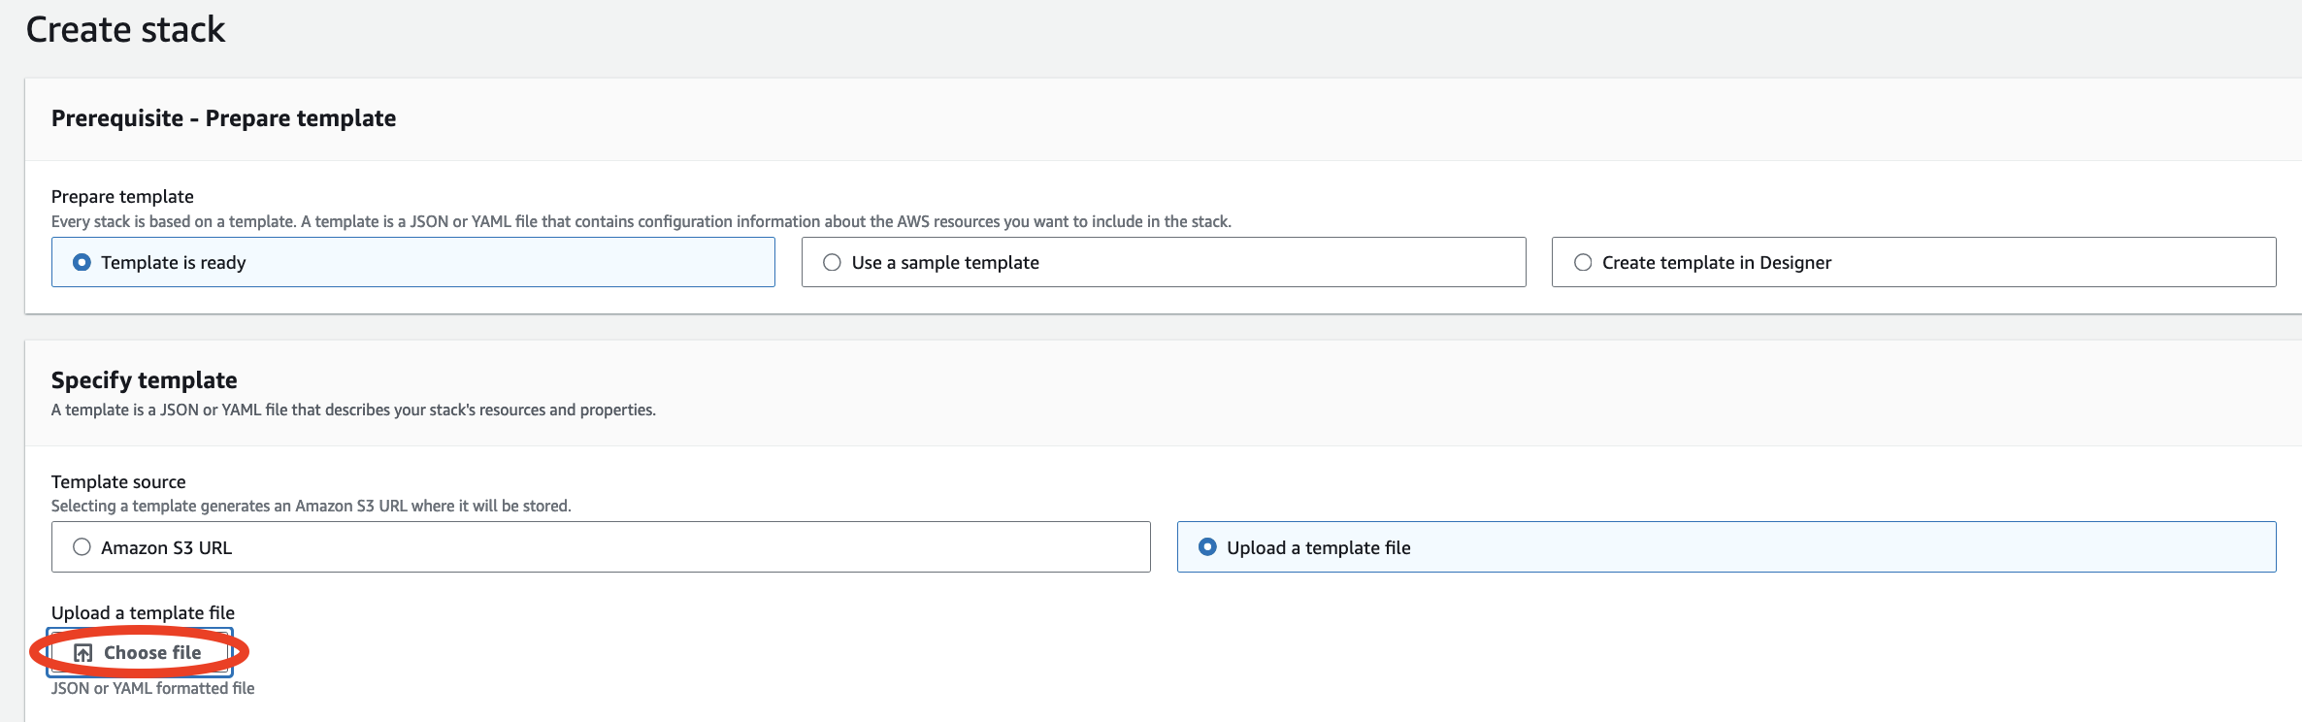Click the Create template in Designer label text
This screenshot has width=2302, height=722.
tap(1716, 263)
